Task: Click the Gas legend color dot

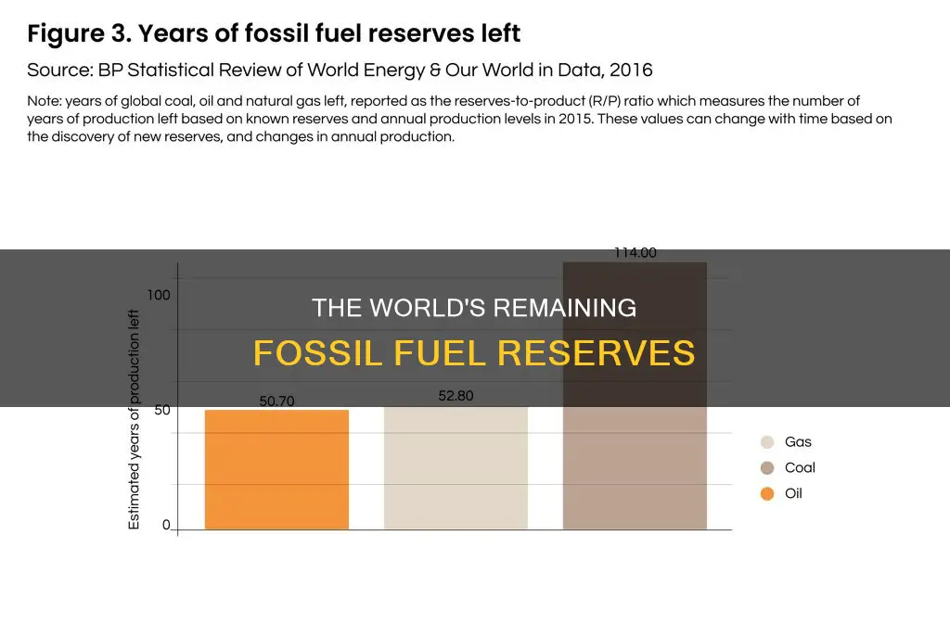Action: pyautogui.click(x=767, y=442)
